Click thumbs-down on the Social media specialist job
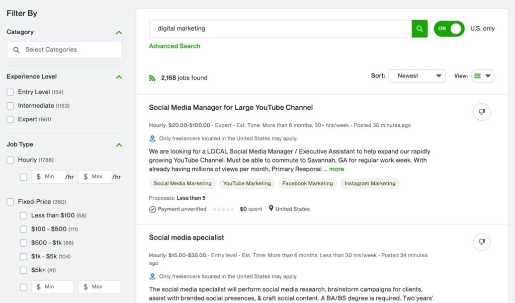The image size is (515, 303). tap(481, 242)
